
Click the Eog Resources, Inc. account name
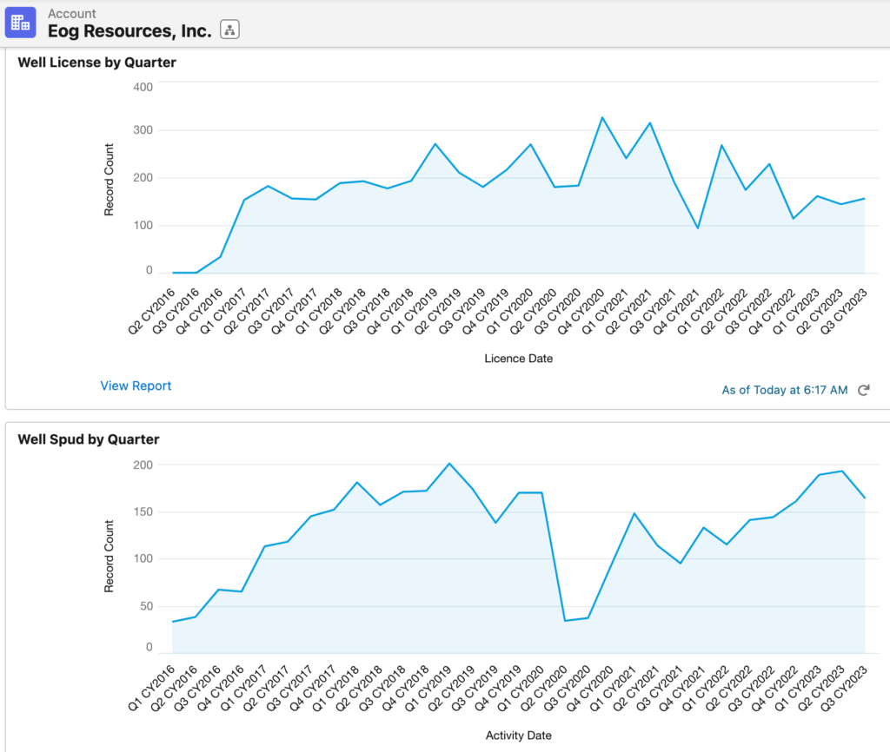(x=130, y=30)
